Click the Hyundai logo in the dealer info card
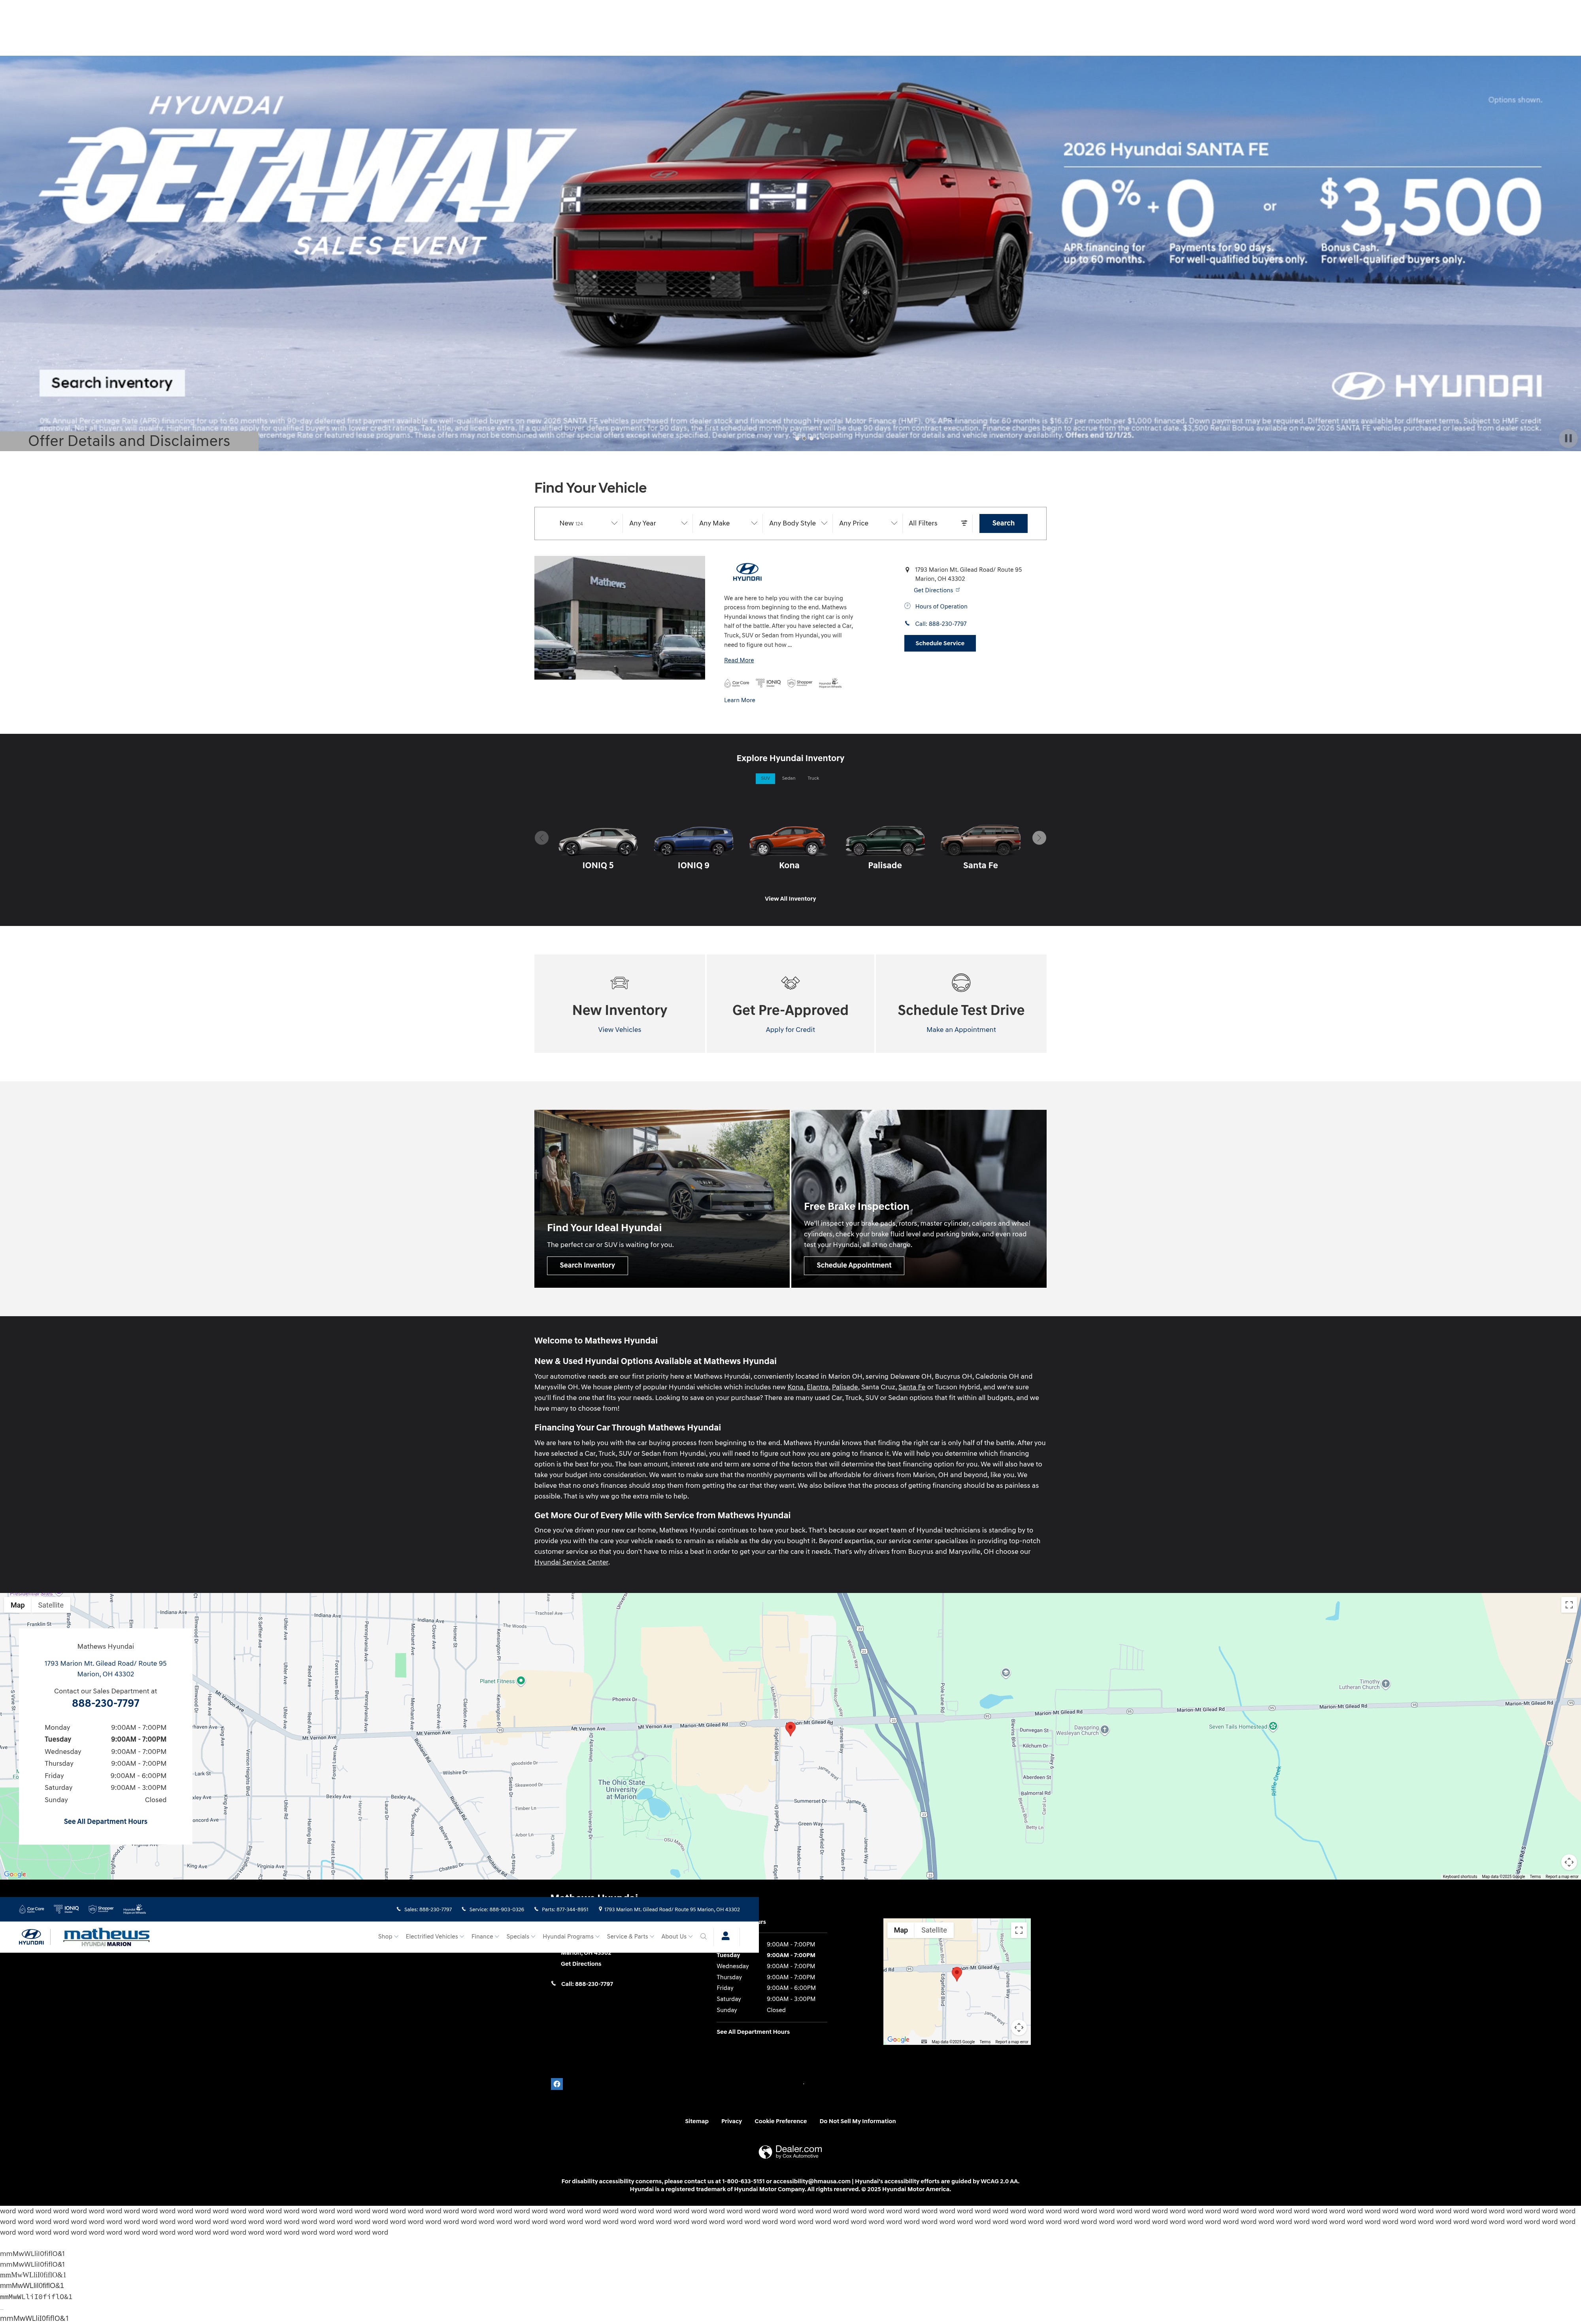 point(747,572)
